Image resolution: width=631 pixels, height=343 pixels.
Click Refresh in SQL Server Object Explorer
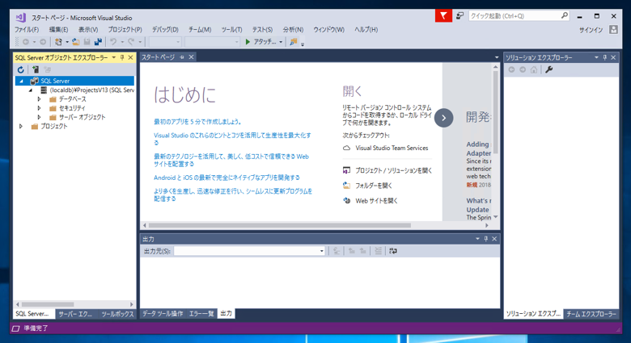(21, 70)
